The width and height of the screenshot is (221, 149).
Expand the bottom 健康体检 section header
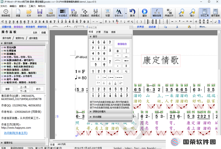pos(23,143)
